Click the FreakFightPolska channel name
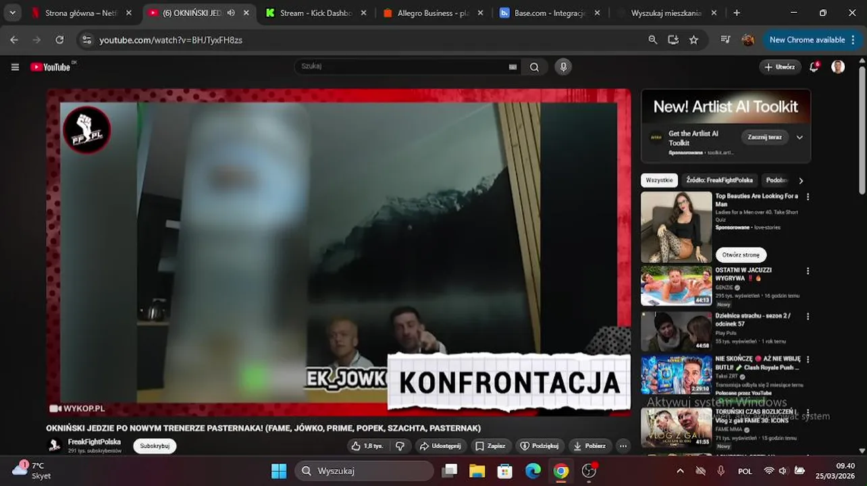This screenshot has height=486, width=867. click(x=95, y=441)
